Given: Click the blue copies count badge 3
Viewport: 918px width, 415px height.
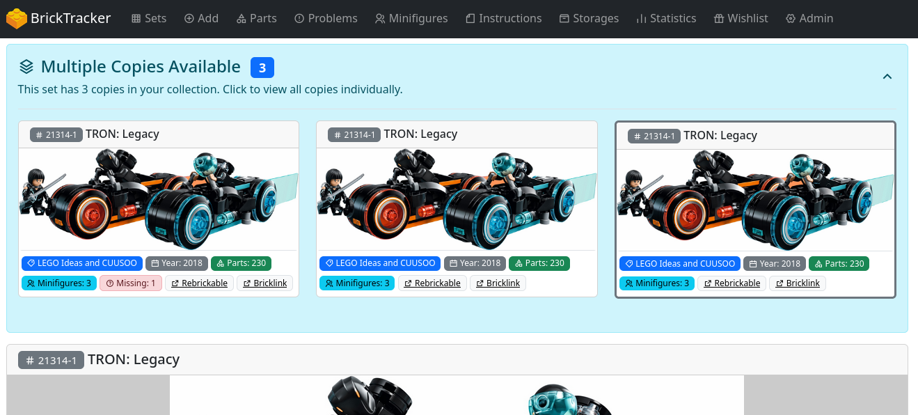Looking at the screenshot, I should [262, 68].
